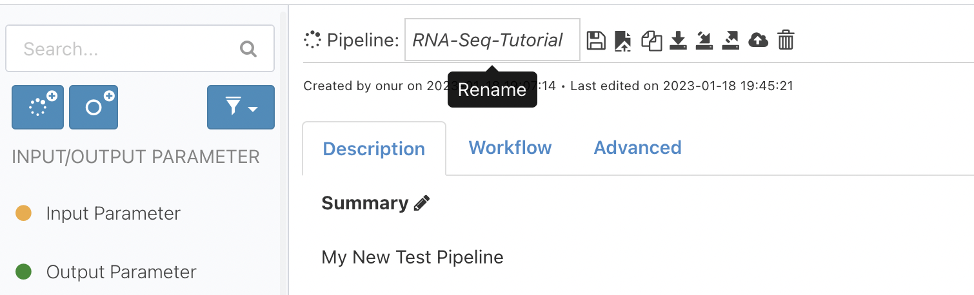Click the diagonal down-arrow import icon
Screen dimensions: 974x295
point(704,41)
